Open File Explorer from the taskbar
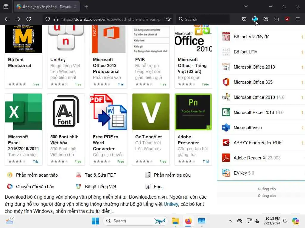The height and width of the screenshot is (228, 305). coord(175,221)
